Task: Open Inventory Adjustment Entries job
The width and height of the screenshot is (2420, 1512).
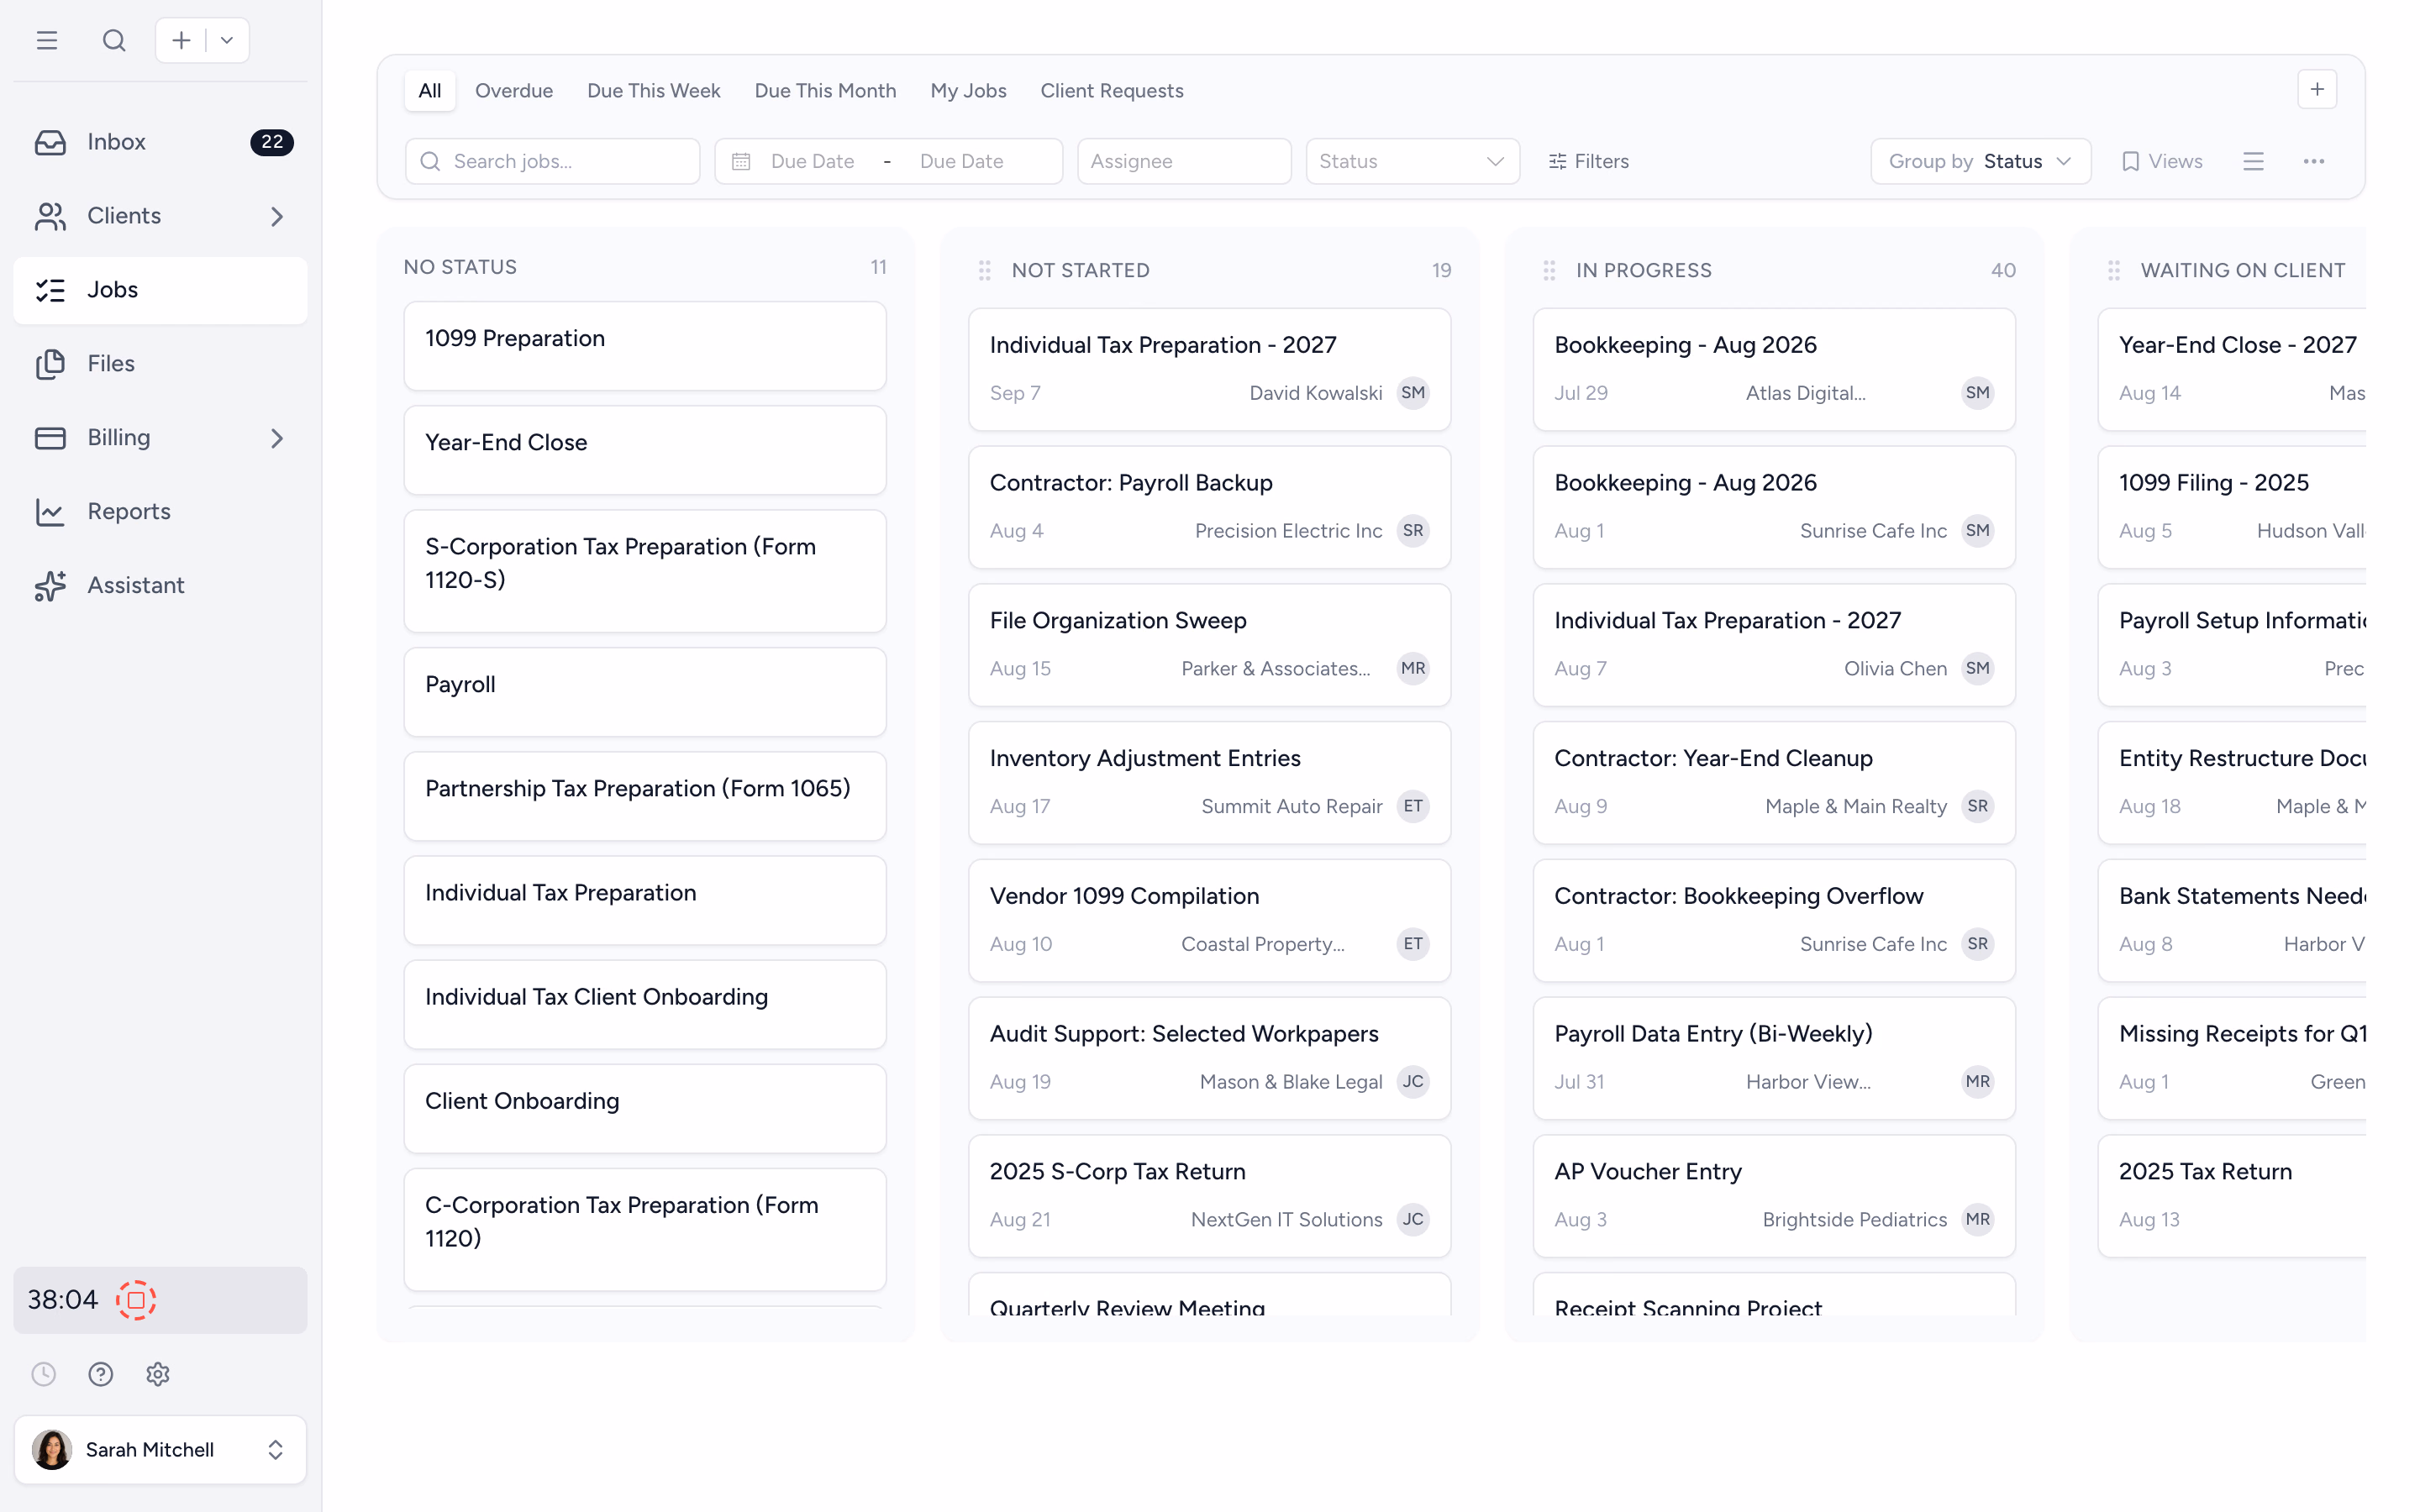Action: tap(1210, 783)
